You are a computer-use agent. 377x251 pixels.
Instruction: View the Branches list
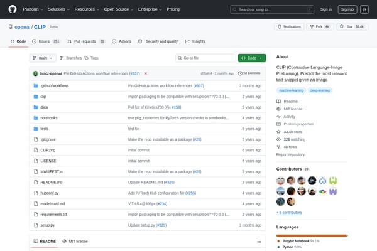point(71,58)
